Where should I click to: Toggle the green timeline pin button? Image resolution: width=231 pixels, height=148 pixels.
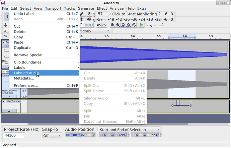pos(6,36)
